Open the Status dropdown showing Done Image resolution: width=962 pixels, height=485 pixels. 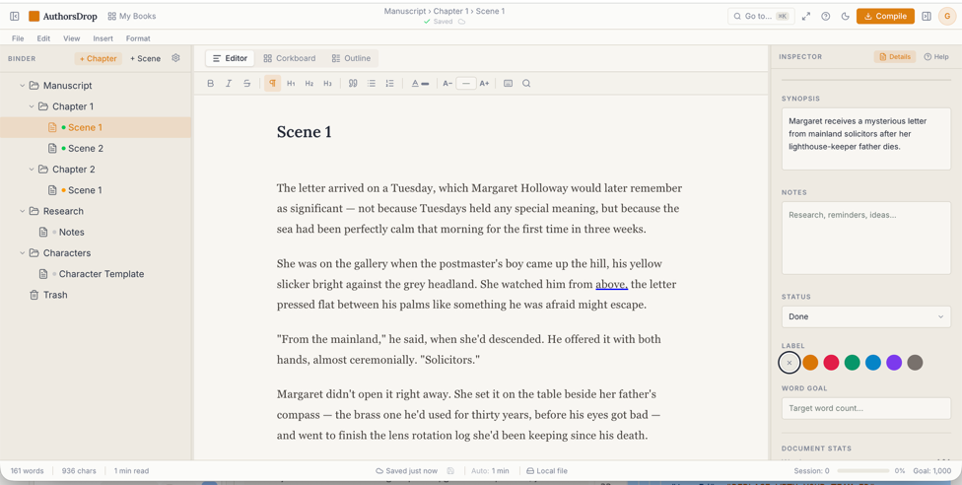(x=866, y=316)
